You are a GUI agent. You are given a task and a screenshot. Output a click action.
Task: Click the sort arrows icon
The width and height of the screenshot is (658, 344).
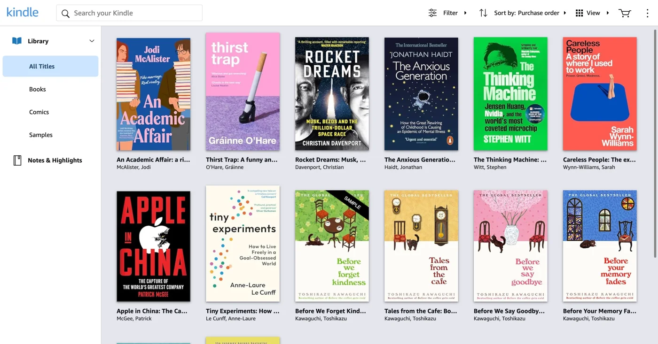pos(483,13)
